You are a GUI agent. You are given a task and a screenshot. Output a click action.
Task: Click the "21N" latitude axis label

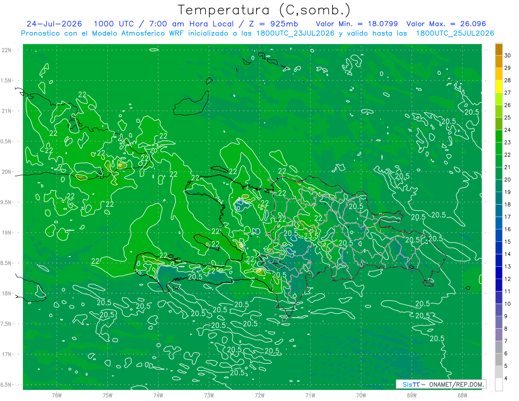[7, 111]
